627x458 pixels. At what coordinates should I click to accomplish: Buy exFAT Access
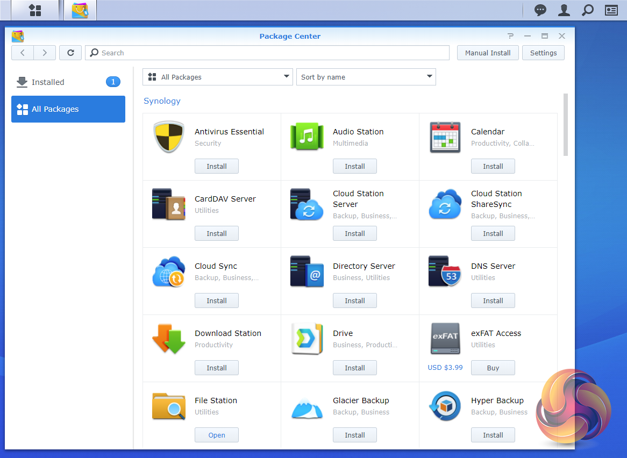coord(493,368)
